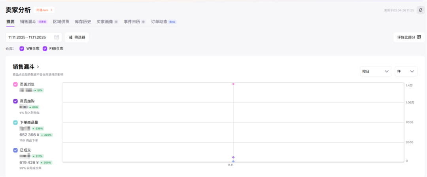427x177 pixels.
Task: Toggle the 下单商品量 series checkbox
Action: [15, 122]
